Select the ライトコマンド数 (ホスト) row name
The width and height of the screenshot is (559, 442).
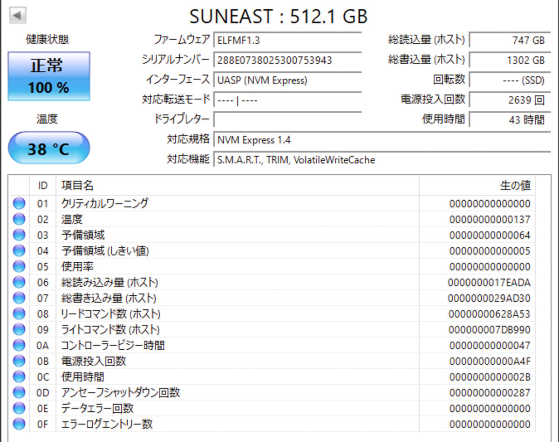(110, 330)
